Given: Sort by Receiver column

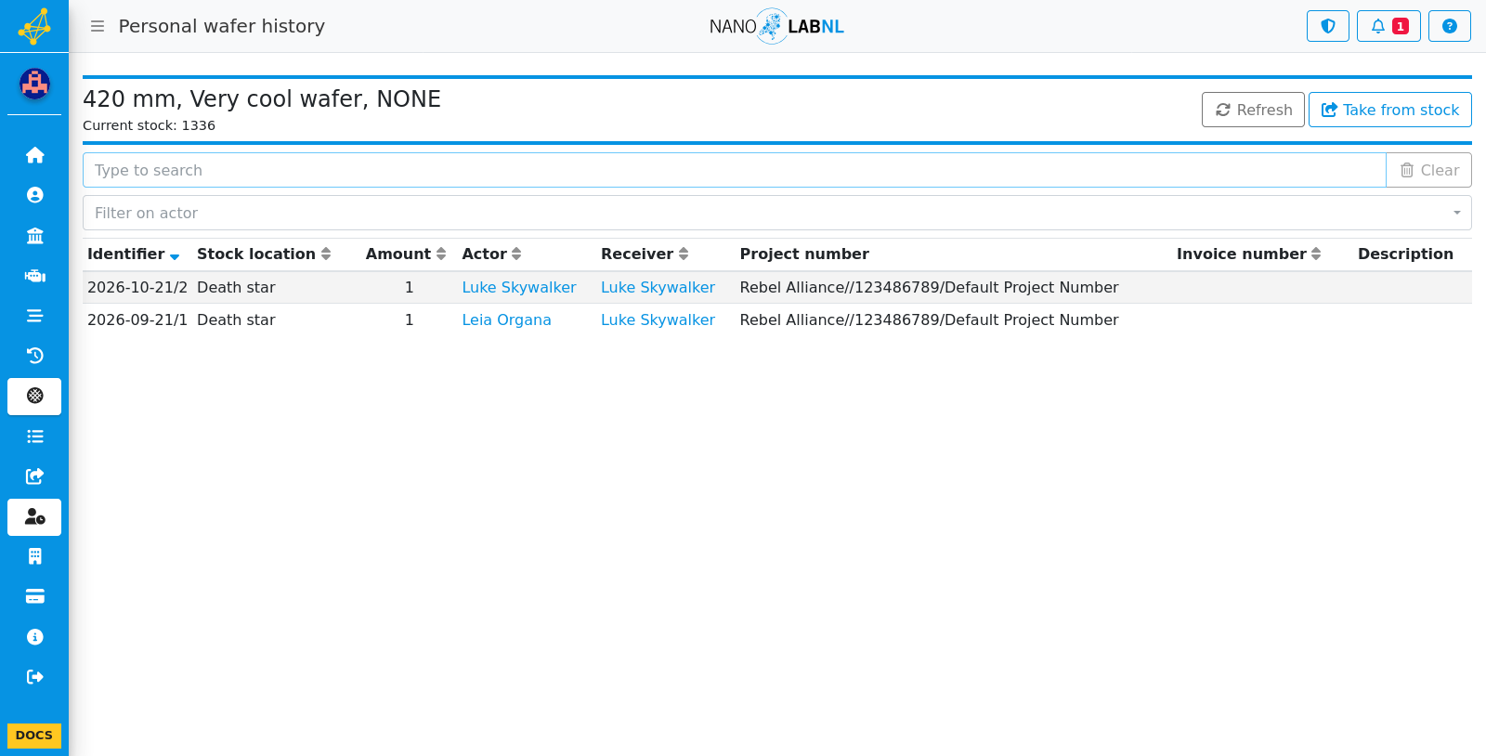Looking at the screenshot, I should point(645,254).
